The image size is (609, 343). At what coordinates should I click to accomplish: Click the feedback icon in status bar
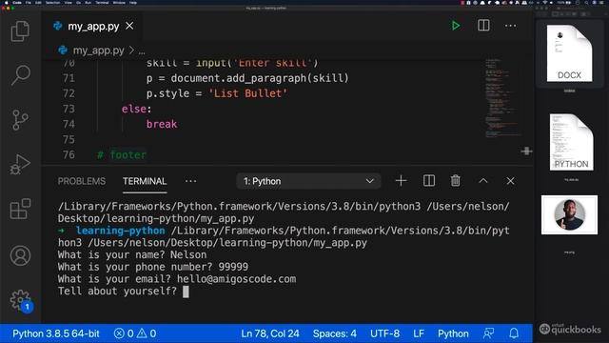point(488,333)
